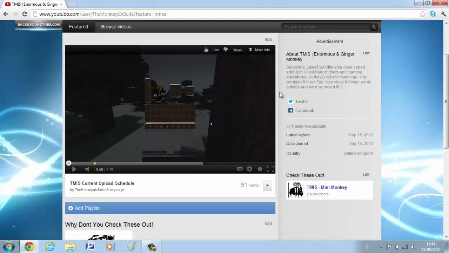Open the TMIS | Mini Monkey channel
Image resolution: width=449 pixels, height=253 pixels.
click(x=327, y=187)
